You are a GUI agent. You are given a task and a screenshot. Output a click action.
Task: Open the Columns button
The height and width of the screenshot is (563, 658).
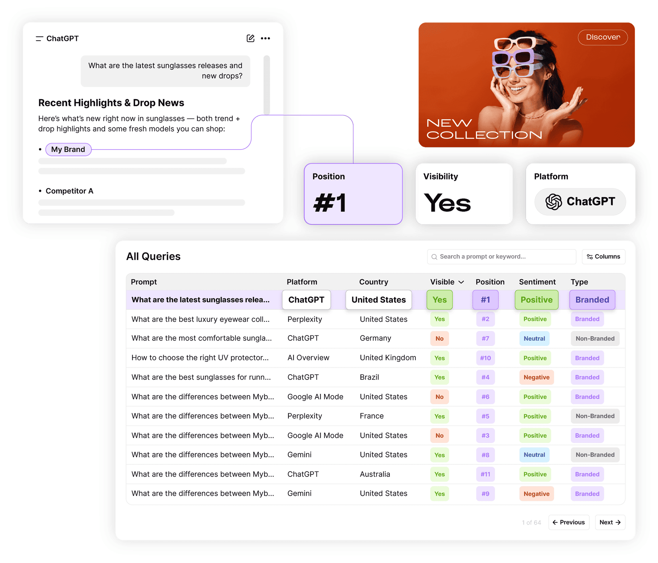(603, 257)
